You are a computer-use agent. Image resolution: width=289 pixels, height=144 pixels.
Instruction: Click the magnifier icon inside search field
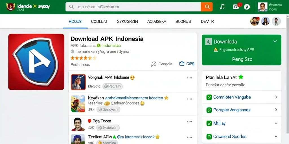tap(71, 7)
